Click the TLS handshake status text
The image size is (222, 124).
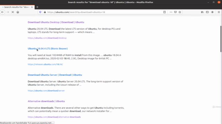27,123
